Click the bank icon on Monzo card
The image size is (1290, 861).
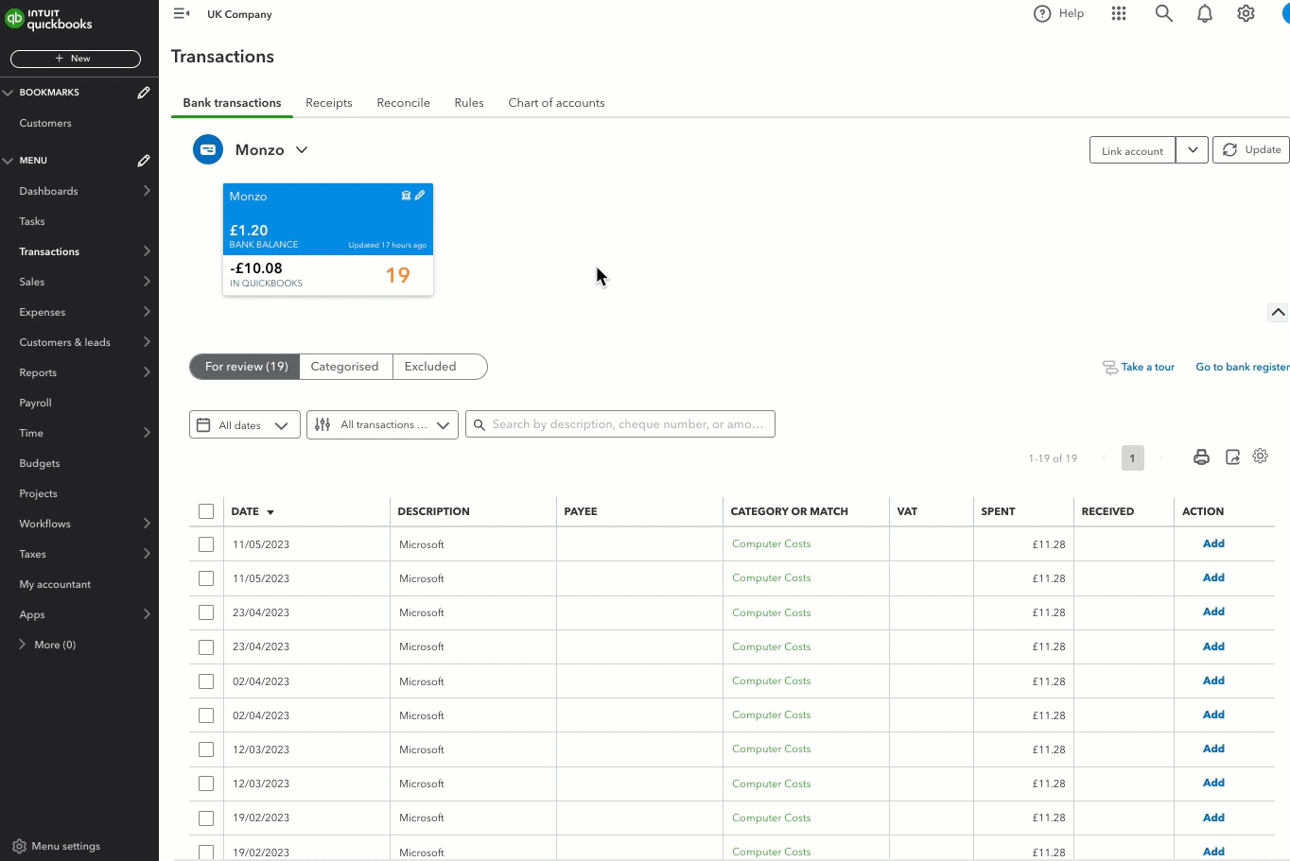406,196
